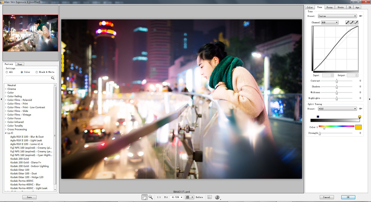This screenshot has height=202, width=371.
Task: Open the Split Toning Preset dropdown
Action: 337,109
